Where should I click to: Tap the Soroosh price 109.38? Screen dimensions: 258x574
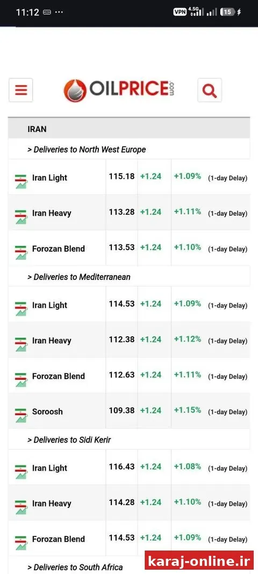[121, 410]
